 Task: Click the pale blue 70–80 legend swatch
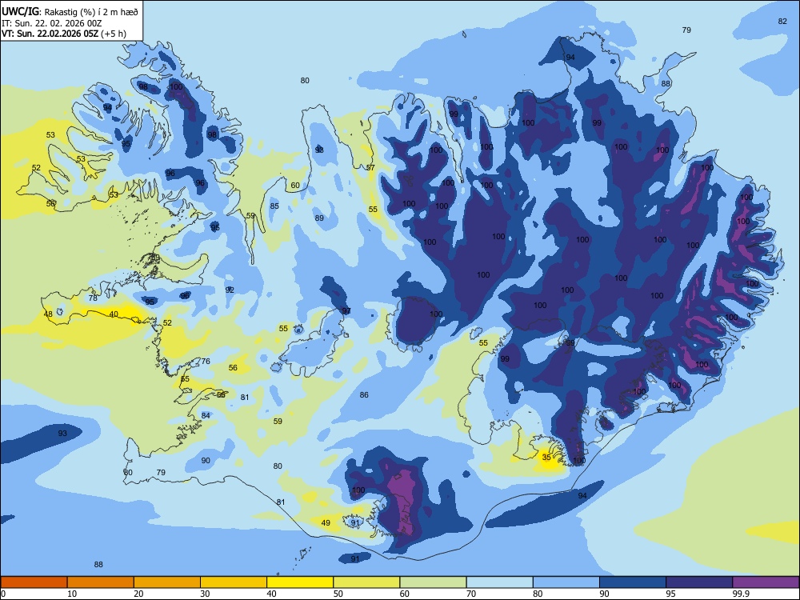[x=499, y=582]
